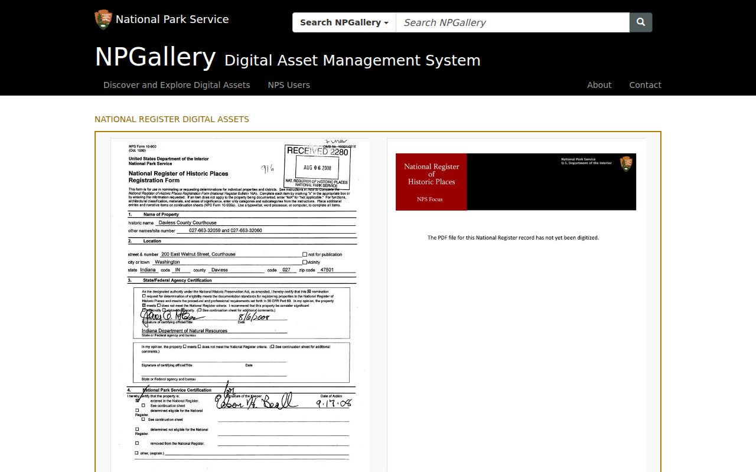This screenshot has width=756, height=472.
Task: Open Discover and Explore Digital Assets menu
Action: (x=177, y=85)
